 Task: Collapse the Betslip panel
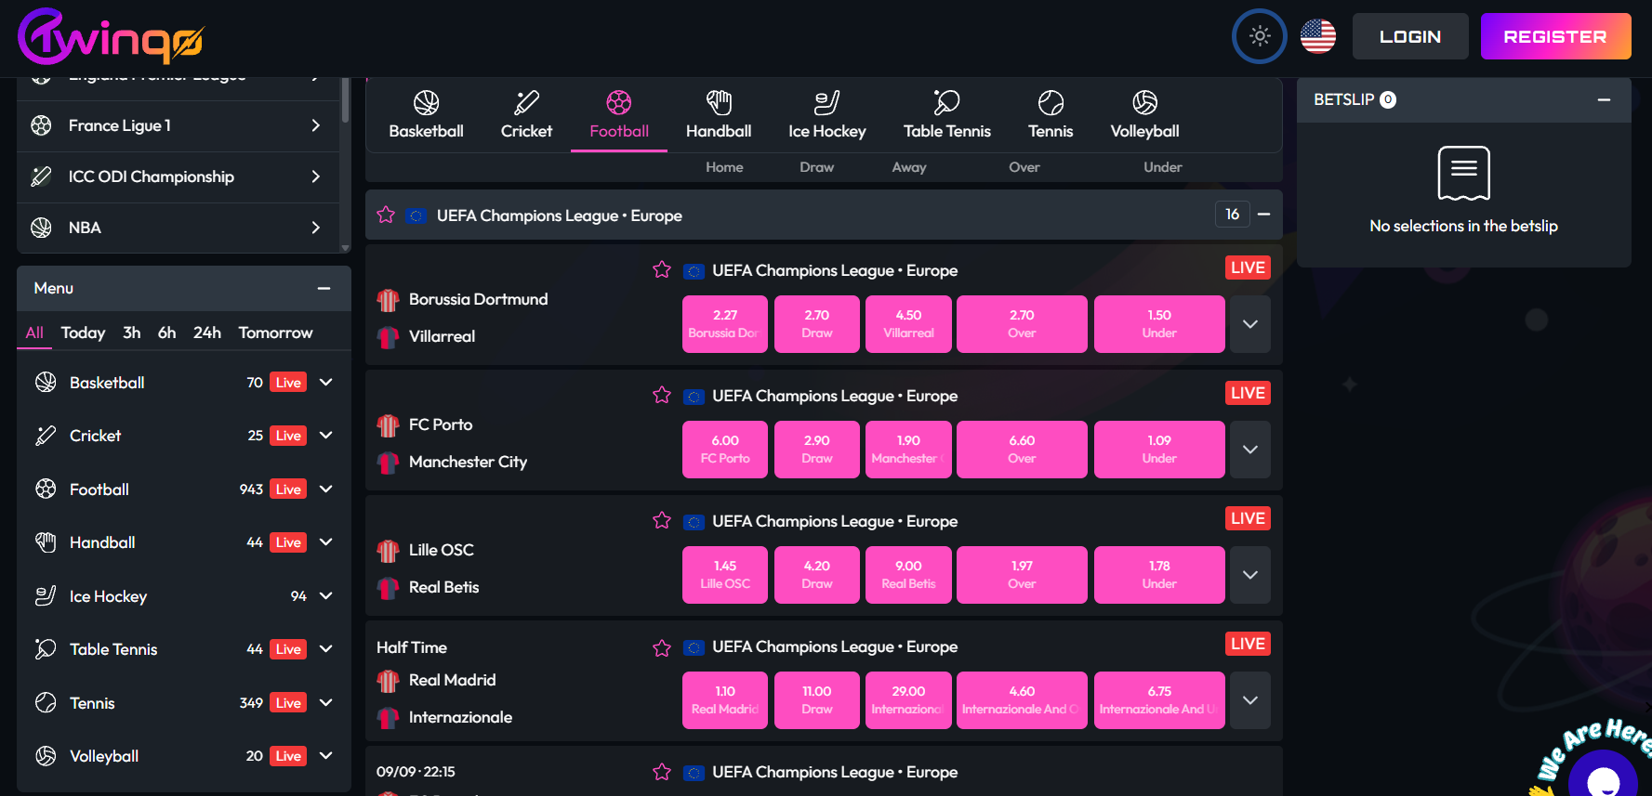1604,99
